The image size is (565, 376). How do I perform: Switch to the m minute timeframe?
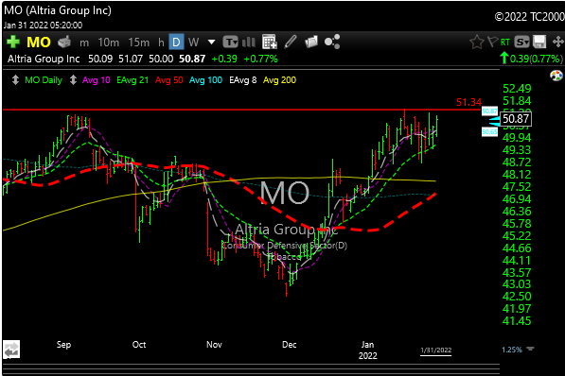pyautogui.click(x=84, y=43)
